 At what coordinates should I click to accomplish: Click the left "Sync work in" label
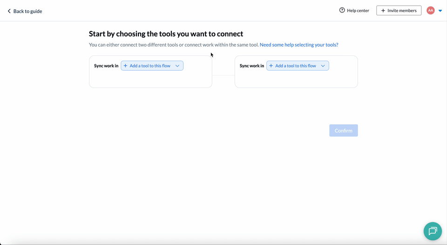(x=106, y=66)
